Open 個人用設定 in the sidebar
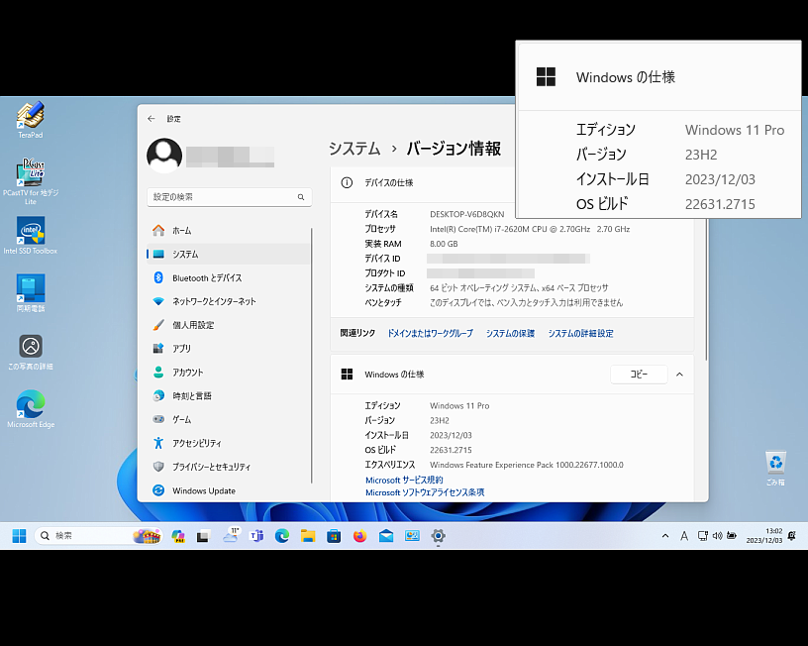 (229, 325)
